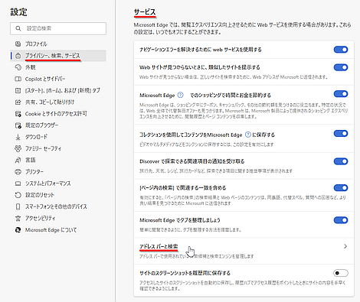Open Microsoft Edge について page

click(58, 230)
